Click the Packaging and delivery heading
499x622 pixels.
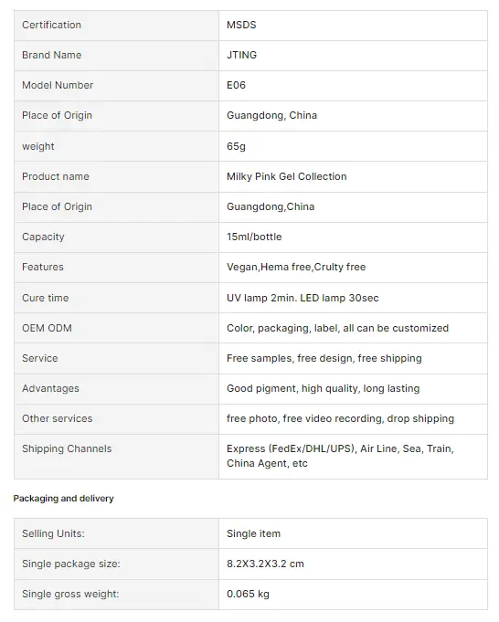point(63,499)
